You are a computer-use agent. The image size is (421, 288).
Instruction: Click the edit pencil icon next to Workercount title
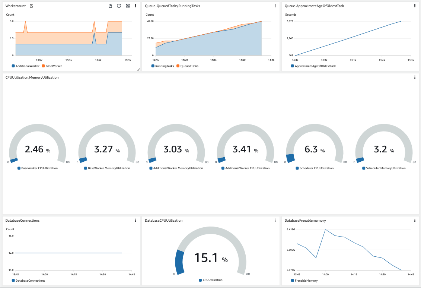tap(31, 6)
